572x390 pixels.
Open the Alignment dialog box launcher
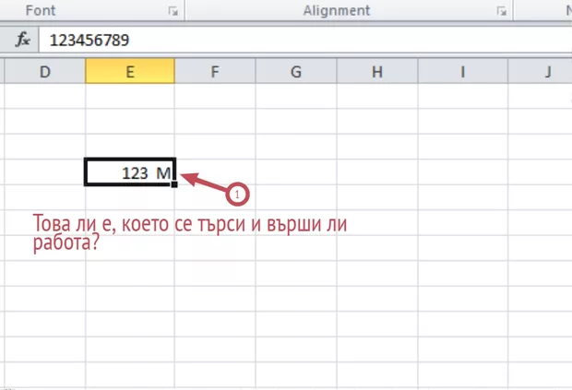click(x=502, y=11)
